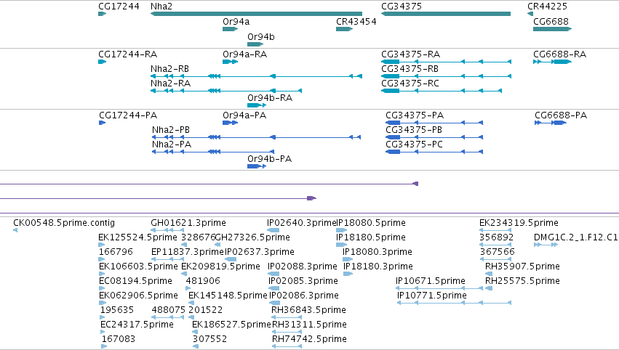Image resolution: width=619 pixels, height=350 pixels.
Task: Select the CG34375-PB protein label
Action: pyautogui.click(x=414, y=130)
